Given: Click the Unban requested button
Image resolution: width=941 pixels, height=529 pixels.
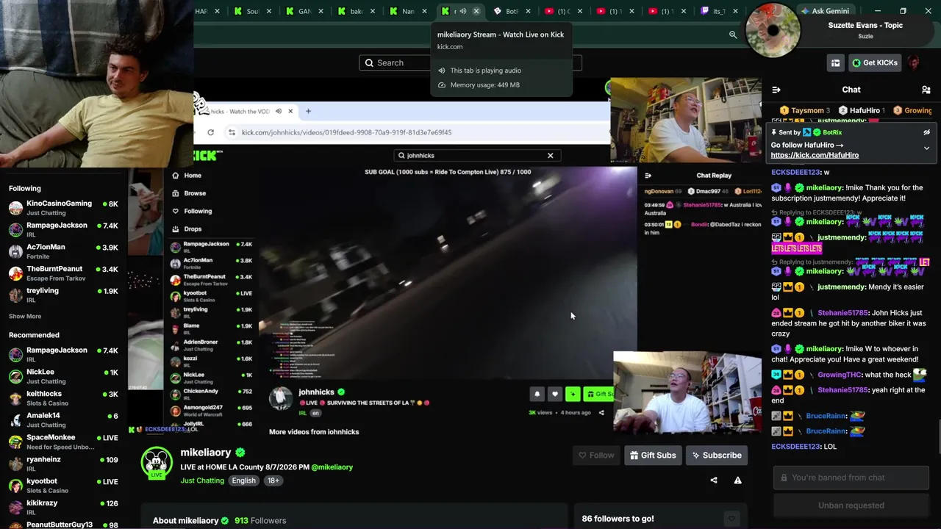Looking at the screenshot, I should point(851,505).
